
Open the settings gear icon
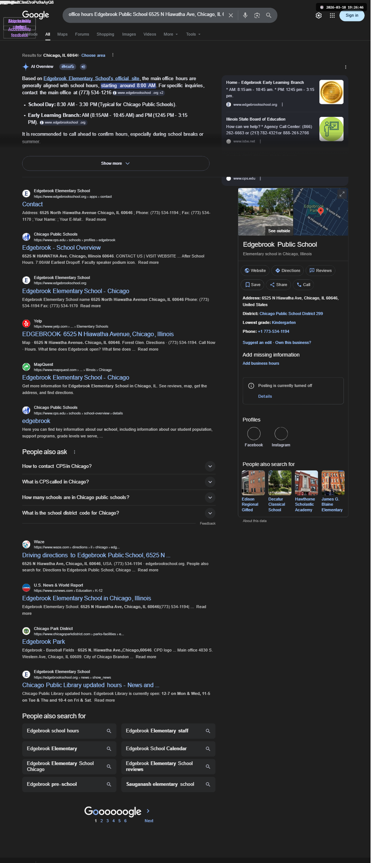coord(319,16)
